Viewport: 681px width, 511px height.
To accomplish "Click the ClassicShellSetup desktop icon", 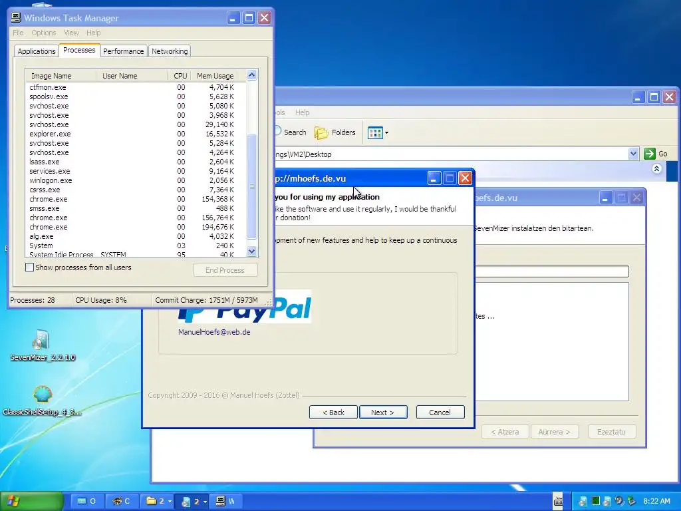I will tap(42, 401).
